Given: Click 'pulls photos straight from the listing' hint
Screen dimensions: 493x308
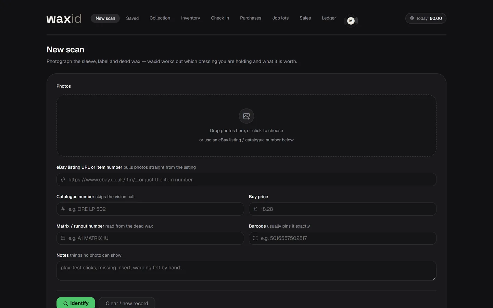Looking at the screenshot, I should pyautogui.click(x=160, y=167).
